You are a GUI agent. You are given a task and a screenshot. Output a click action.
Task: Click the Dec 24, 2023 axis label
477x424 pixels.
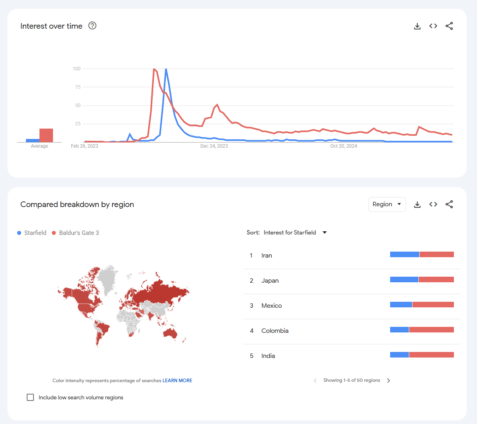coord(214,146)
